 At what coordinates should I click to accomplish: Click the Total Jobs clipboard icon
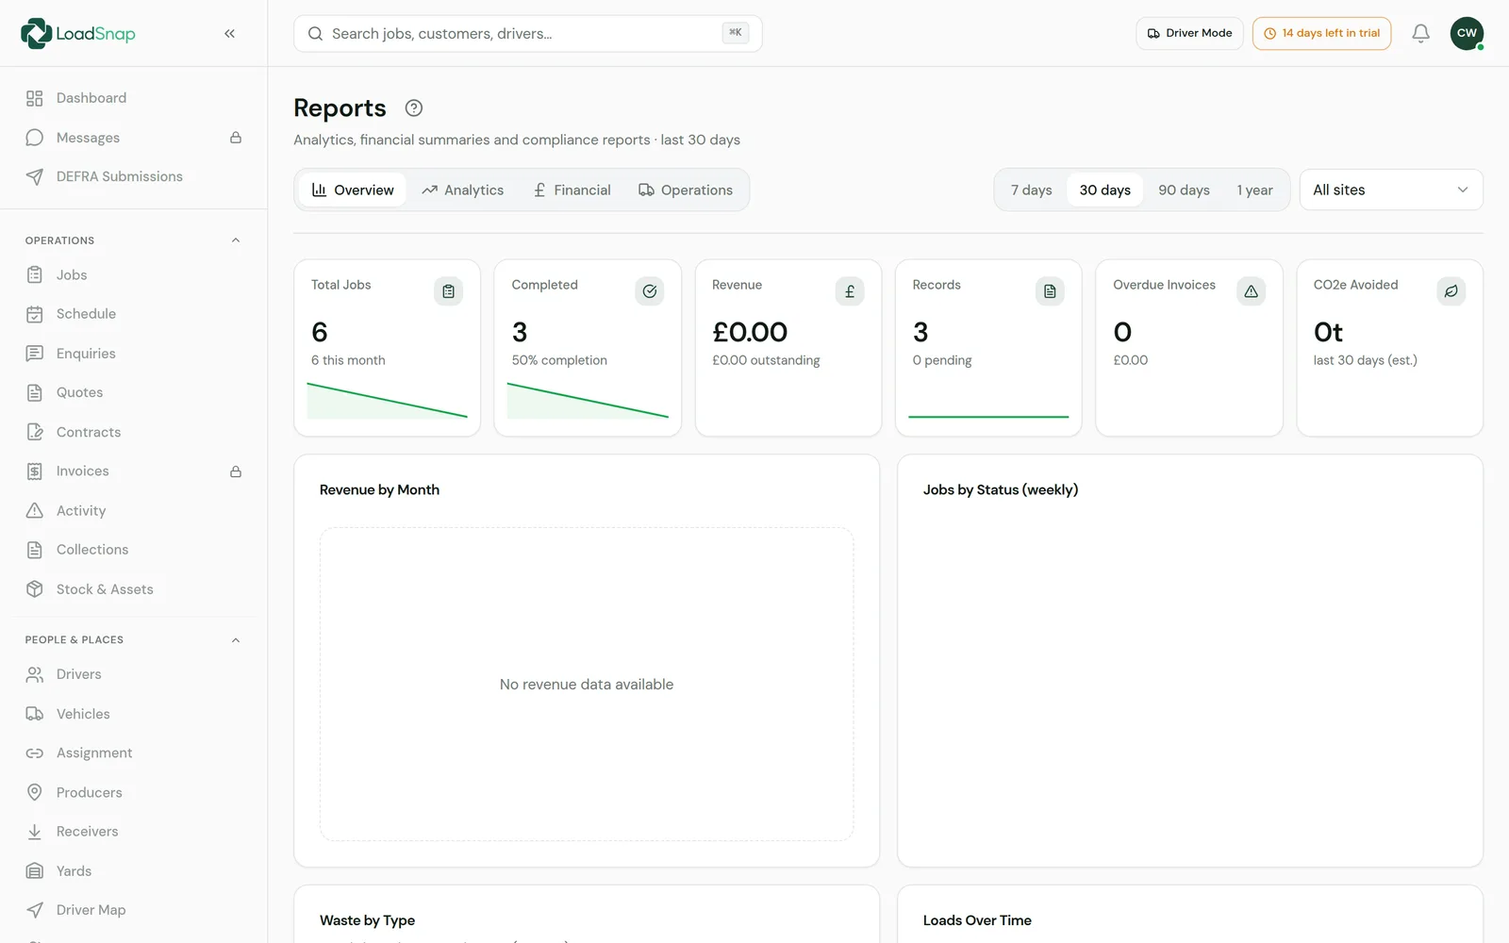(448, 291)
